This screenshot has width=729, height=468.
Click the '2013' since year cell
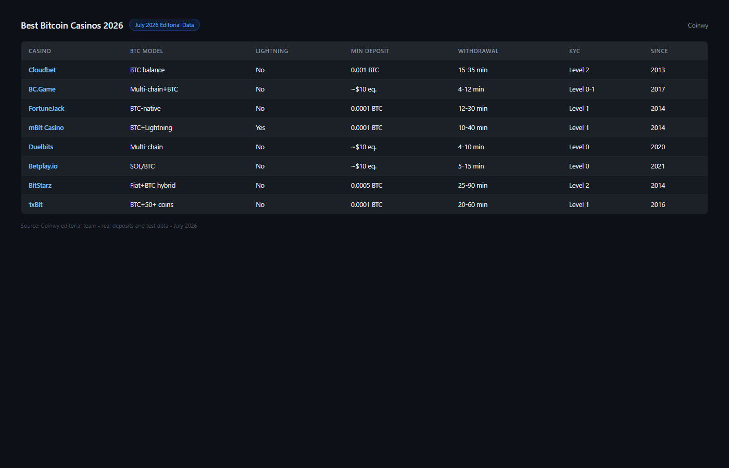[658, 70]
